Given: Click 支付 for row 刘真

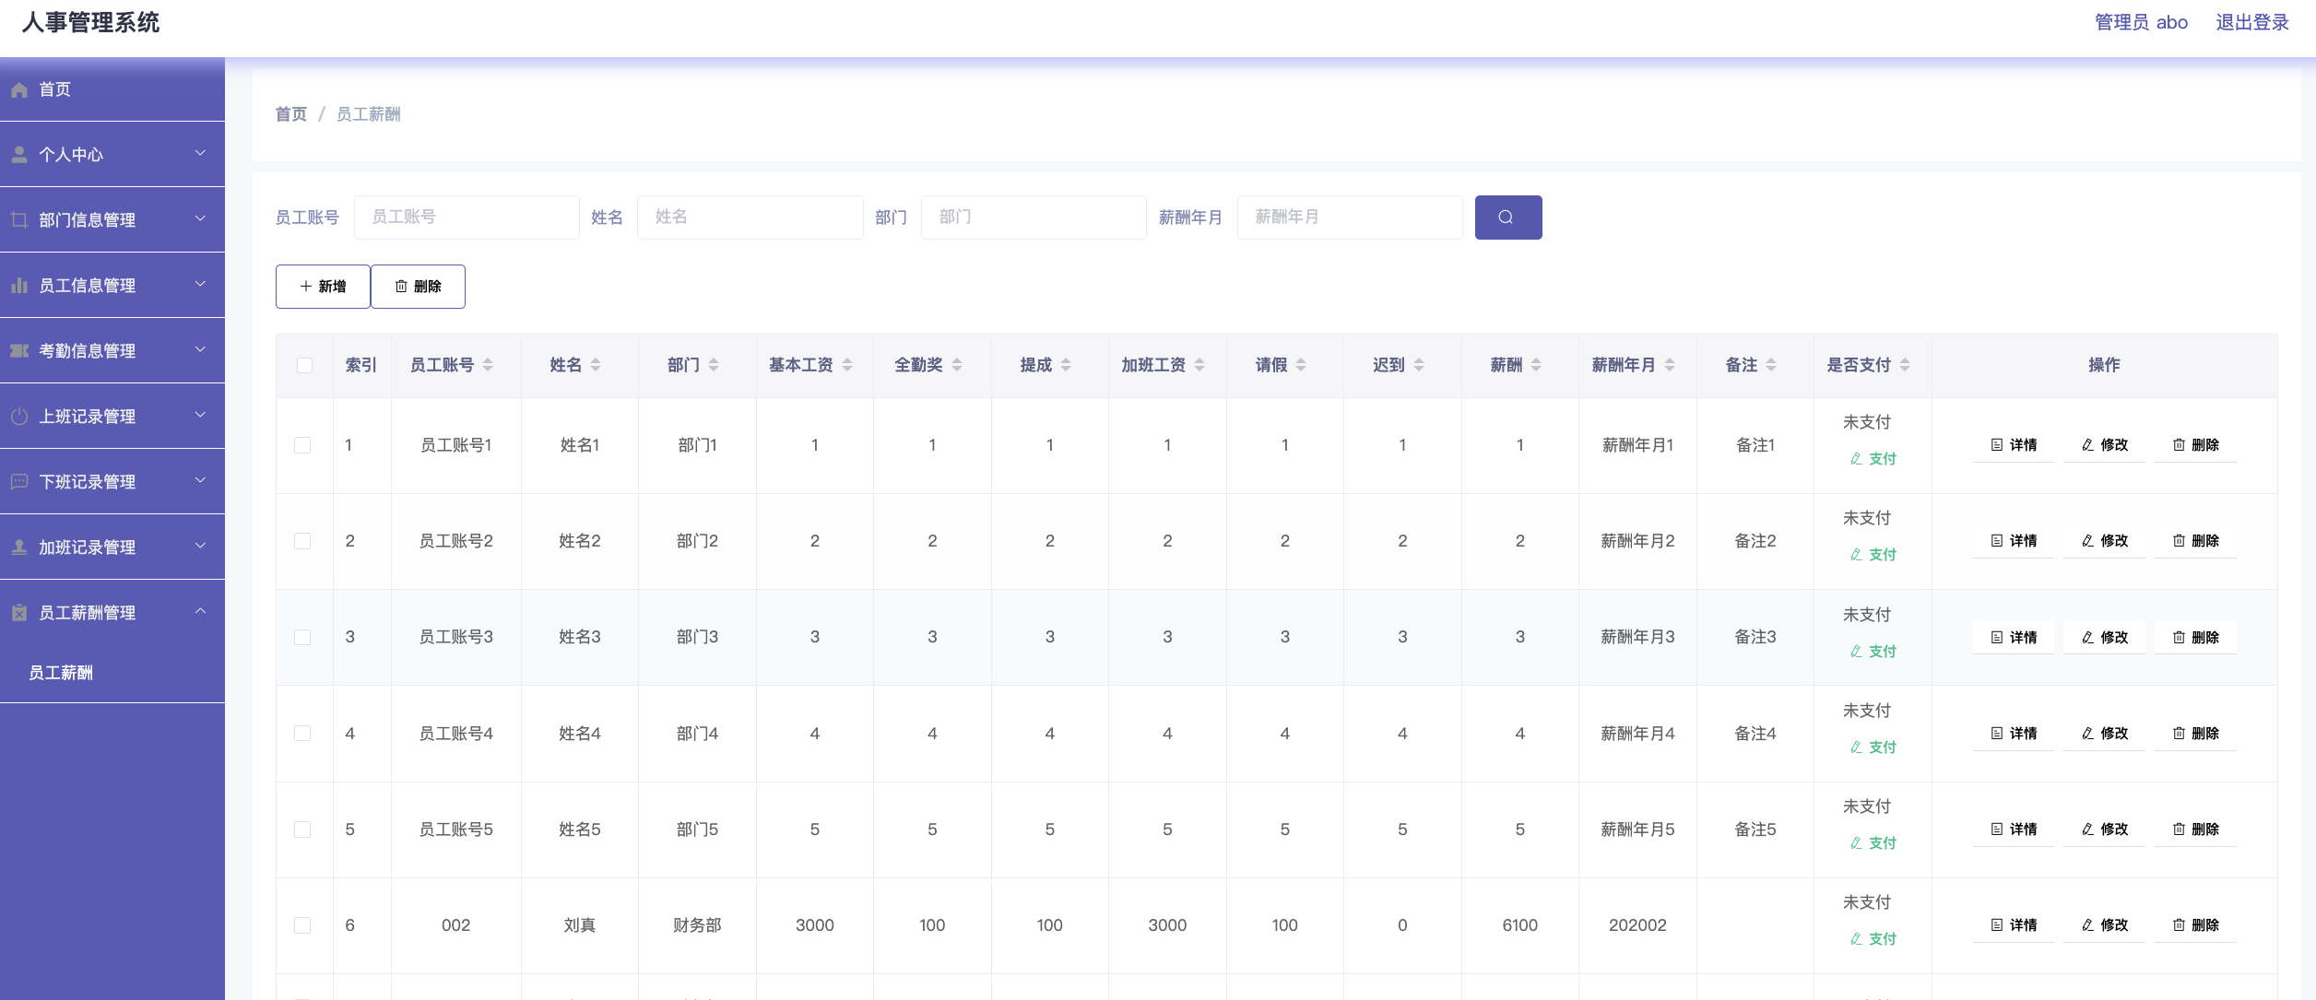Looking at the screenshot, I should (x=1873, y=939).
